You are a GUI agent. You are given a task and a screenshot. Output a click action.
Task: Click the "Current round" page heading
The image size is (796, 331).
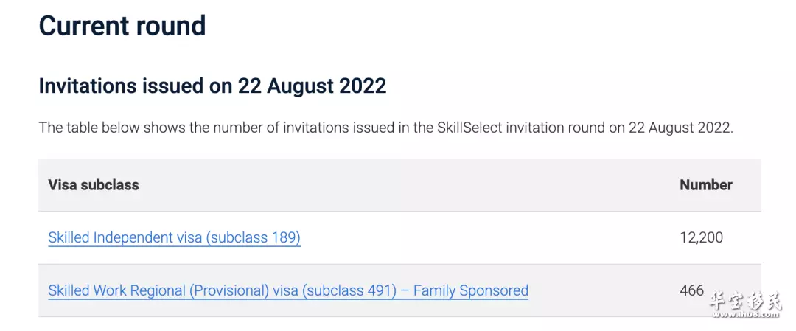(122, 25)
